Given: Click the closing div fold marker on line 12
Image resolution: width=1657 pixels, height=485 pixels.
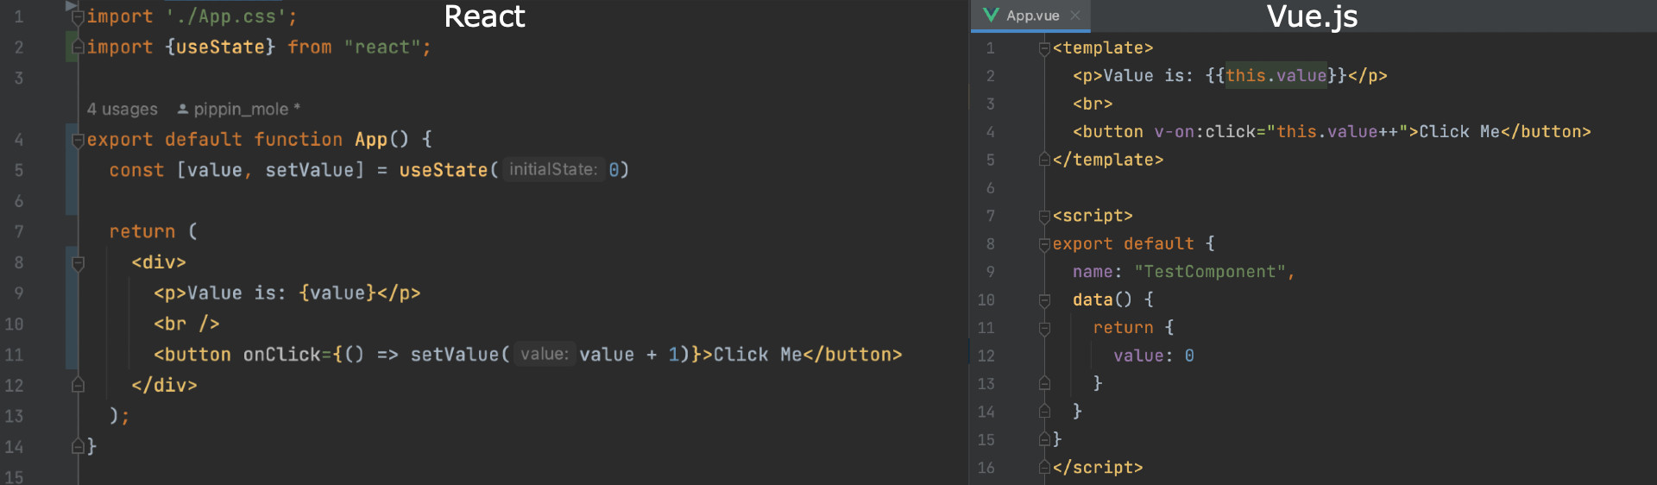Looking at the screenshot, I should [78, 385].
